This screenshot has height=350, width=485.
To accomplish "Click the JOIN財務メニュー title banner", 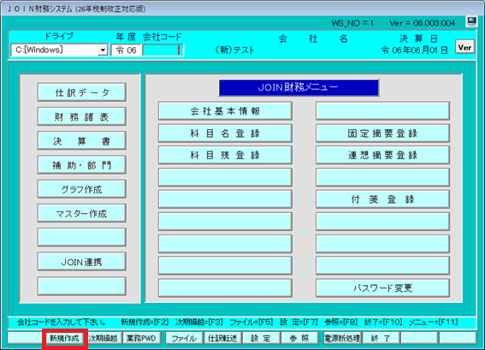I will coord(299,87).
